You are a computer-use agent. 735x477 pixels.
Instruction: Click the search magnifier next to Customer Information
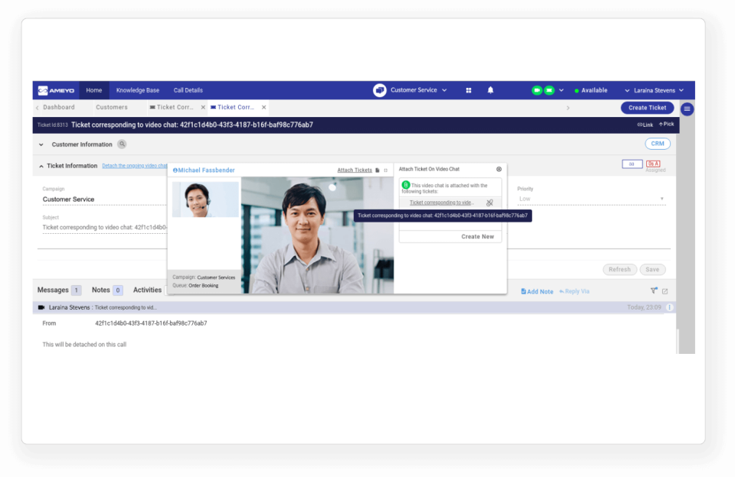(x=122, y=144)
